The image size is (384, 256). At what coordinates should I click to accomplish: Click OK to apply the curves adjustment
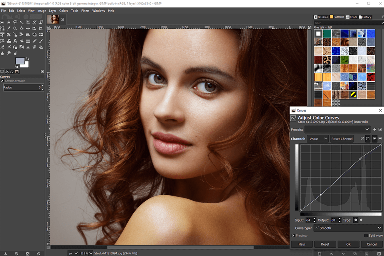click(x=348, y=244)
